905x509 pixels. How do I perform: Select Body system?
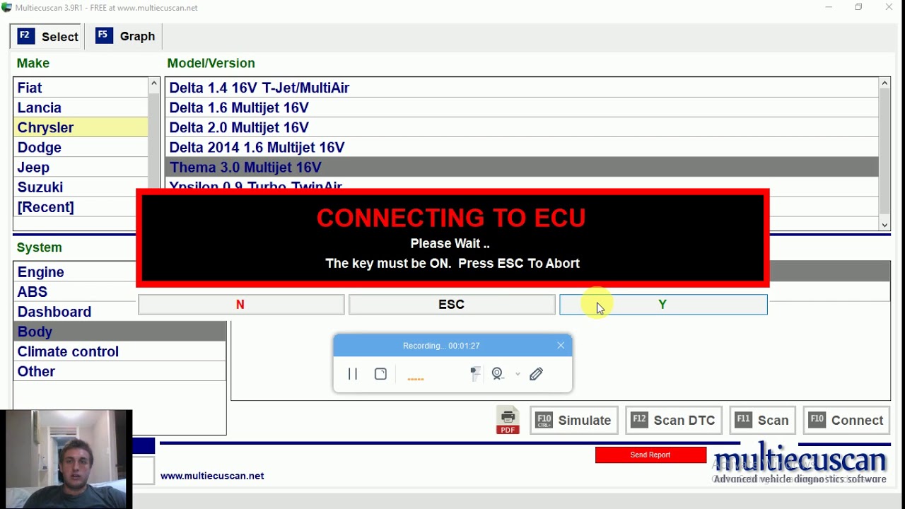119,332
